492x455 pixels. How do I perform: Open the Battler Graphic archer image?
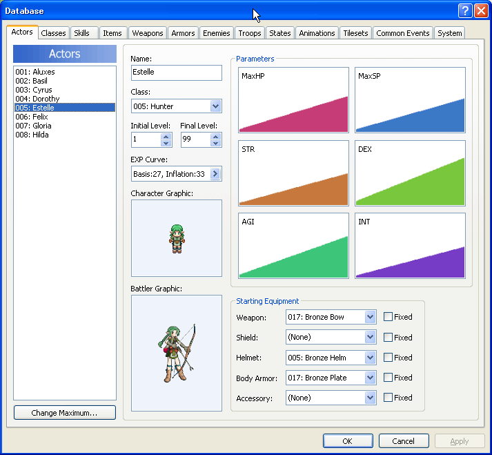click(177, 353)
